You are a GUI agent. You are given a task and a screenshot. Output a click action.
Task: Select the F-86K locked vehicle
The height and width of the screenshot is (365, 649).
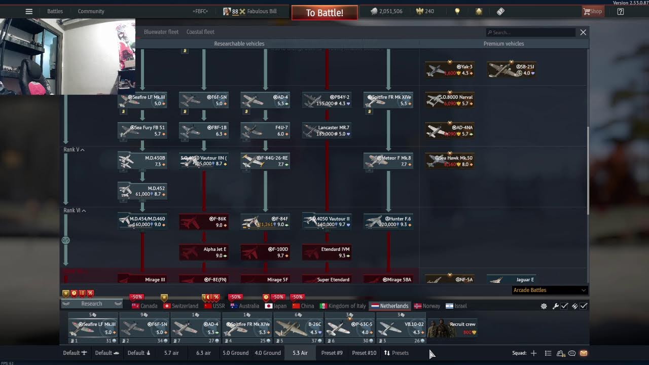click(204, 222)
